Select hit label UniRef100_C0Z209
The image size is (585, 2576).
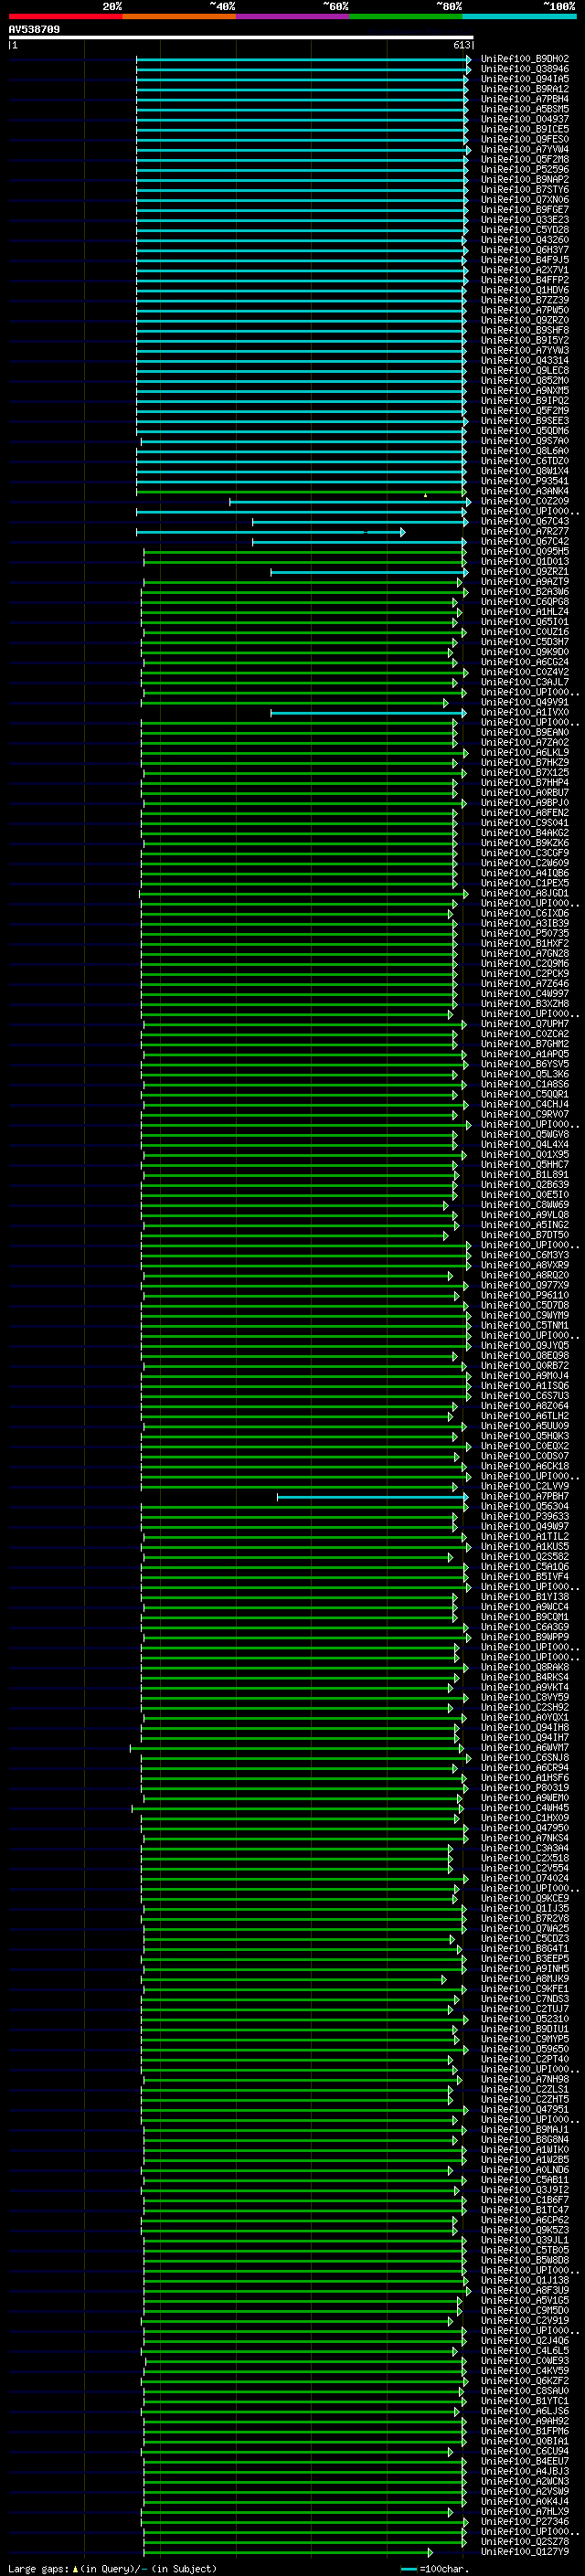tap(525, 501)
